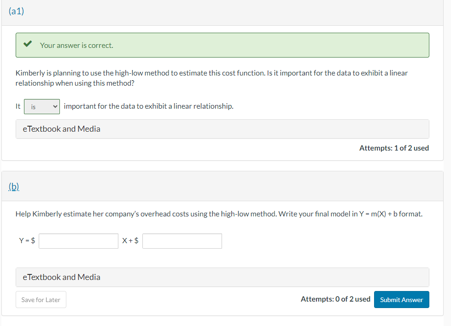
Task: Click the green correct-answer checkmark icon
Action: click(28, 44)
